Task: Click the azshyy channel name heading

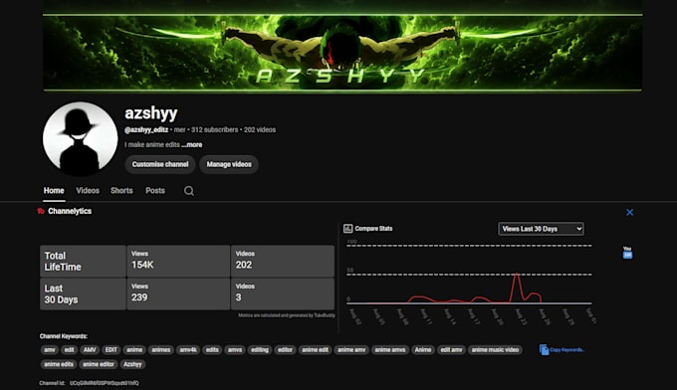Action: [x=151, y=113]
